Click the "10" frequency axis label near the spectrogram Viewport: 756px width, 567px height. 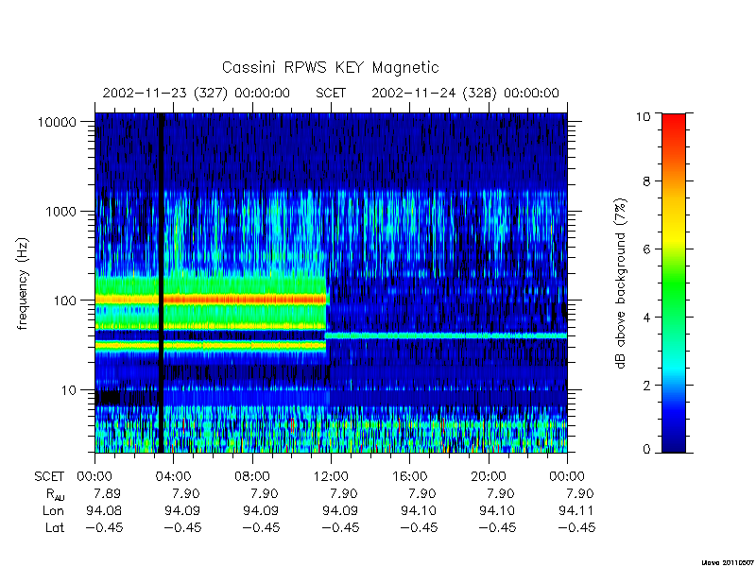click(x=69, y=390)
